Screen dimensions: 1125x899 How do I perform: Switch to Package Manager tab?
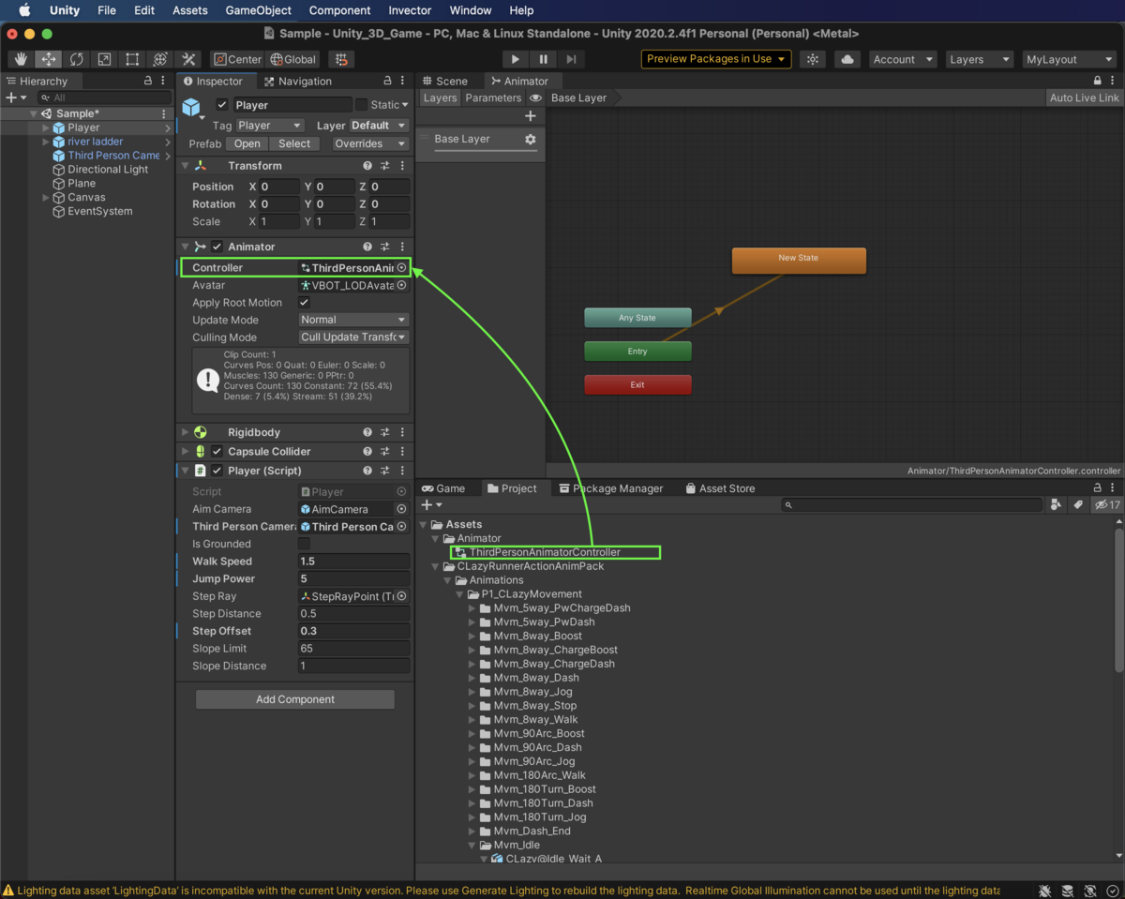click(610, 488)
